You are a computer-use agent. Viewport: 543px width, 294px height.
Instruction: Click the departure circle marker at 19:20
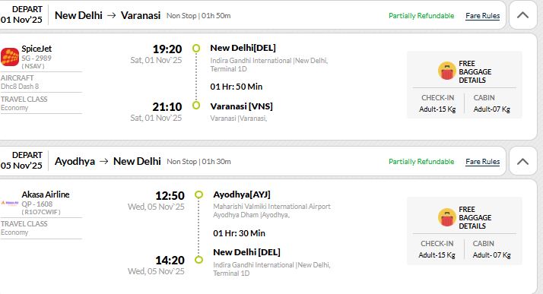point(196,48)
